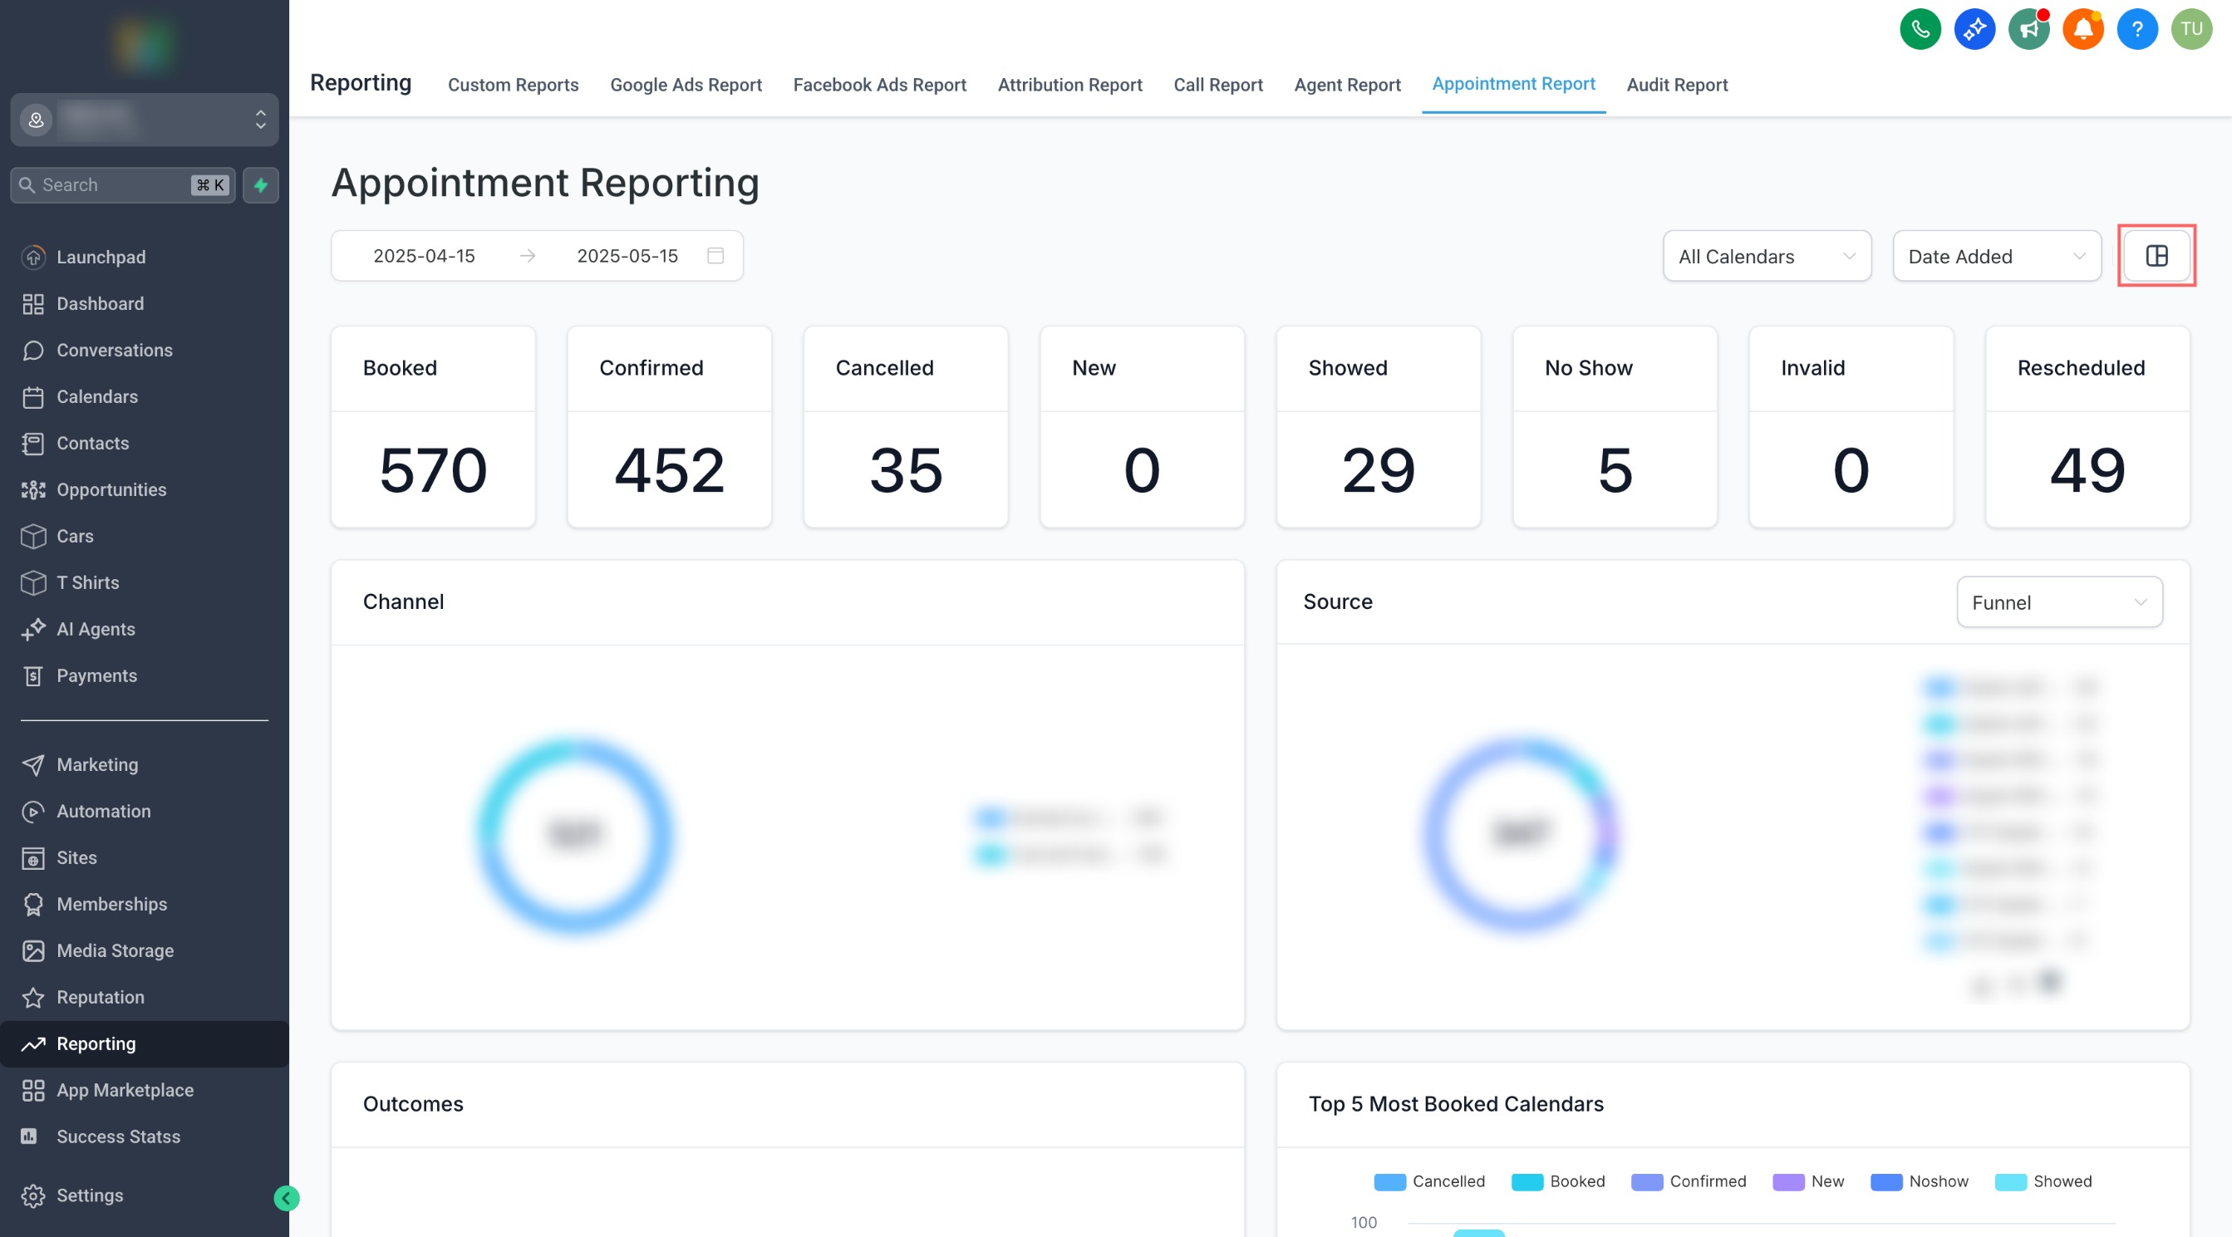The height and width of the screenshot is (1237, 2232).
Task: Toggle Showed series in chart legend
Action: coord(2043,1181)
